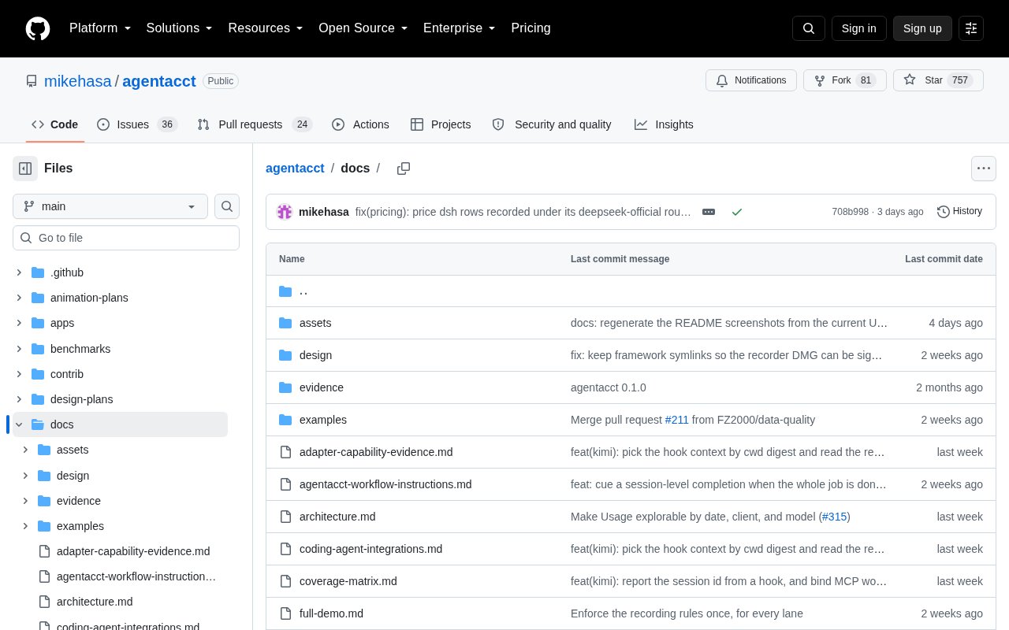Expand the commit message details ellipsis
The height and width of the screenshot is (630, 1009).
[709, 212]
